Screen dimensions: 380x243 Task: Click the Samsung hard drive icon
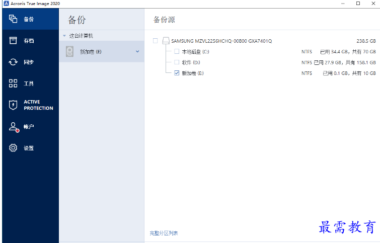click(166, 41)
